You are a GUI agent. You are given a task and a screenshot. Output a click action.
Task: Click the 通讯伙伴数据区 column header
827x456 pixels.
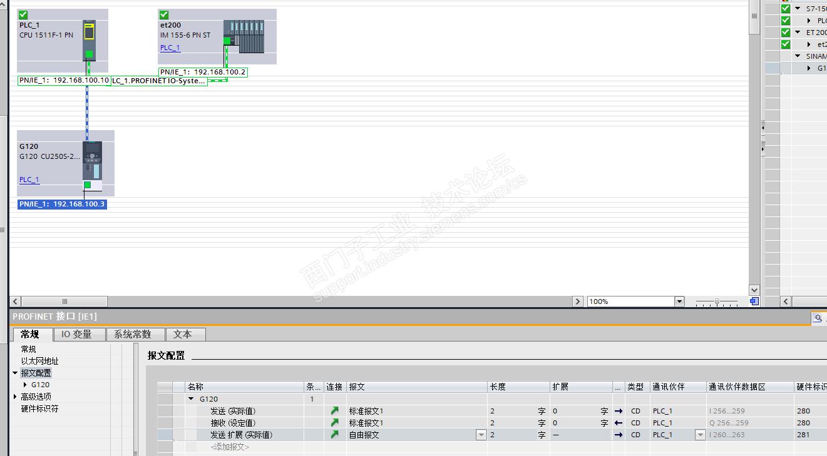coord(750,387)
